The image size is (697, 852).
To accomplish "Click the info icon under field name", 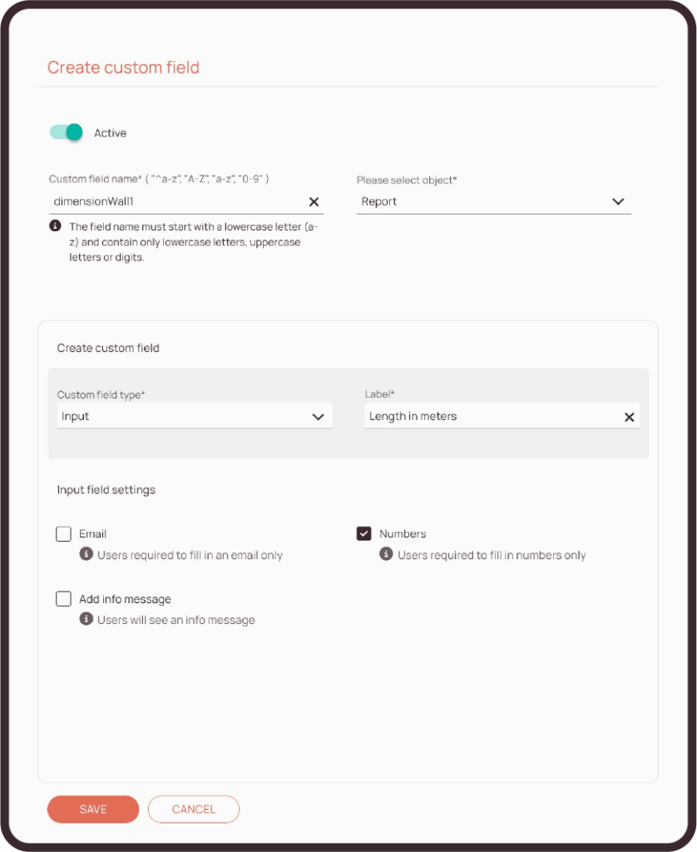I will point(55,226).
